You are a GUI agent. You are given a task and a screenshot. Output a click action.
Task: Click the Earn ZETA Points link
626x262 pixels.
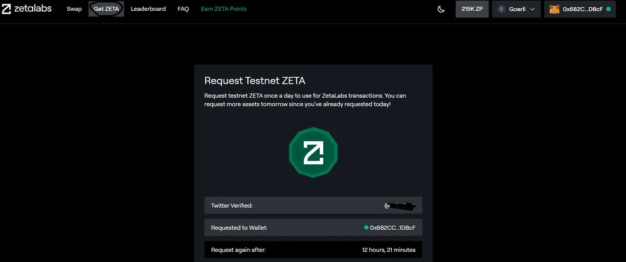224,9
